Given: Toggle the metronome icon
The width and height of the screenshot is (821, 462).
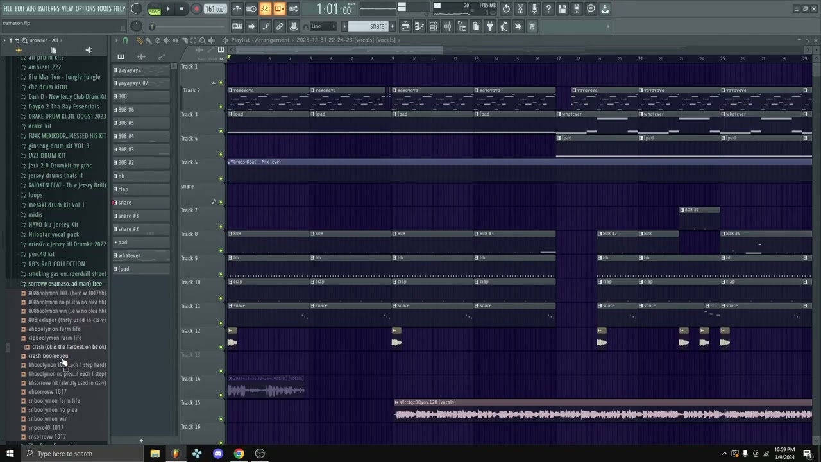Looking at the screenshot, I should (237, 9).
